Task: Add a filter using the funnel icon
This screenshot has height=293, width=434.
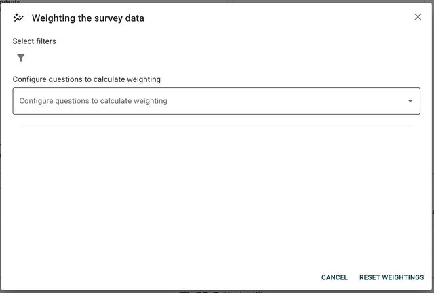Action: [20, 58]
